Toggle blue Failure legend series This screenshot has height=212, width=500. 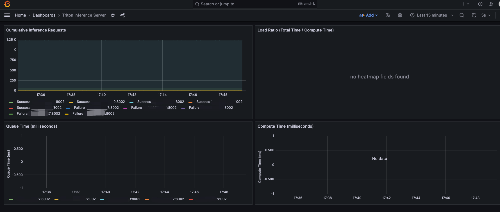coord(92,108)
